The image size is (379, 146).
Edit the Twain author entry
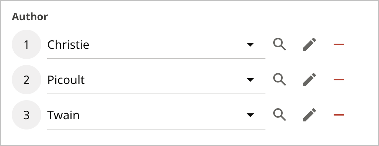click(309, 115)
